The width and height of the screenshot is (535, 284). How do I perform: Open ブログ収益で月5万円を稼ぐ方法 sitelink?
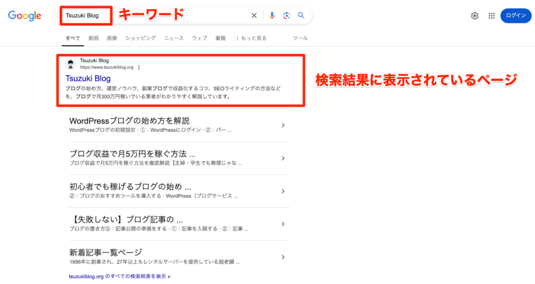[133, 154]
